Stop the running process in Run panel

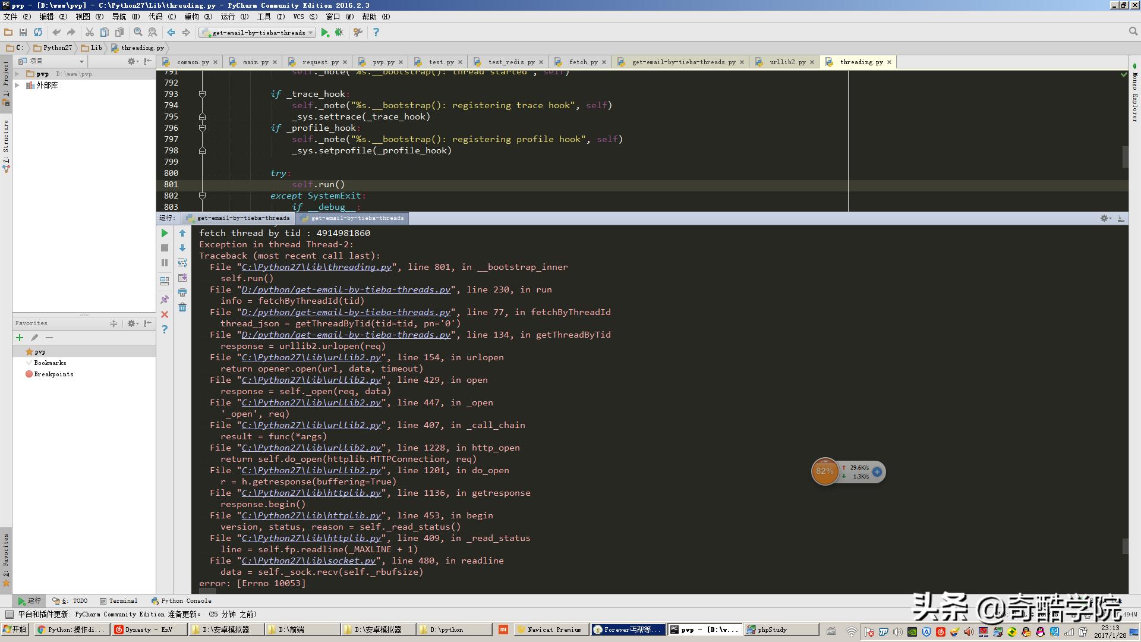[x=165, y=248]
